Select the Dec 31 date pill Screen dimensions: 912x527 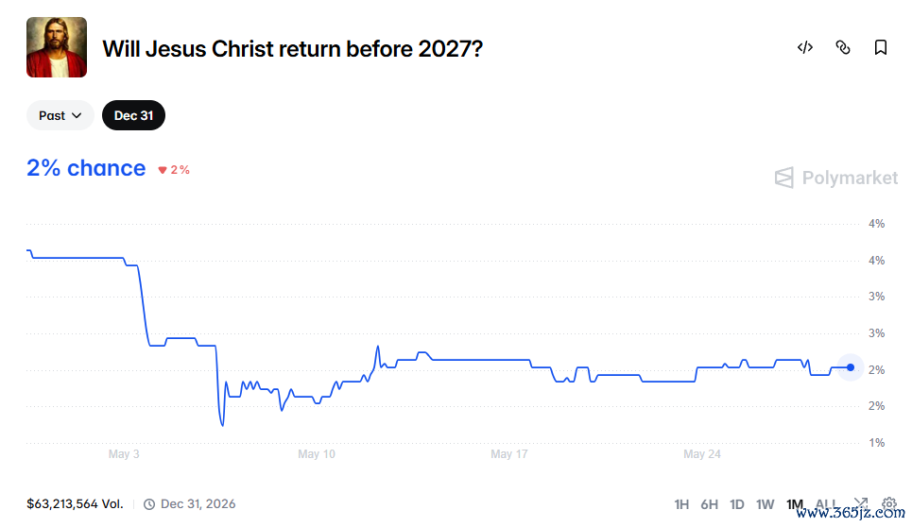pos(134,115)
